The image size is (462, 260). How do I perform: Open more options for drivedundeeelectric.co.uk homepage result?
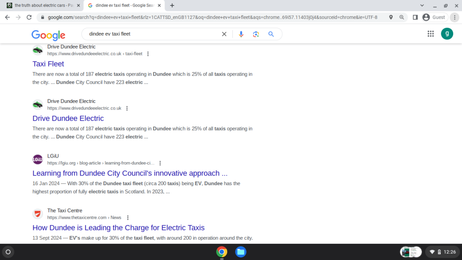(127, 109)
